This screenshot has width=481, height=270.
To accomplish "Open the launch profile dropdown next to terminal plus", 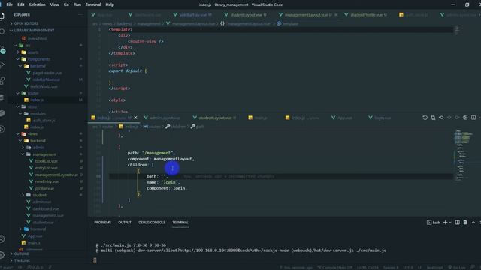I will 450,223.
